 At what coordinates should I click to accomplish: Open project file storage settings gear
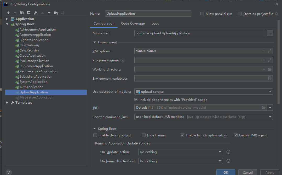[x=277, y=14]
